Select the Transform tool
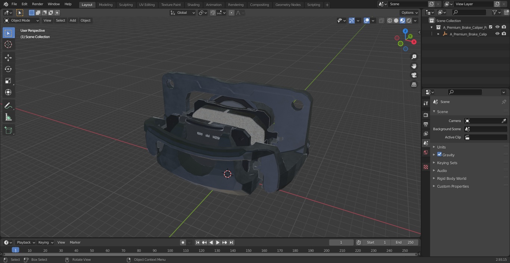This screenshot has width=510, height=263. [8, 92]
